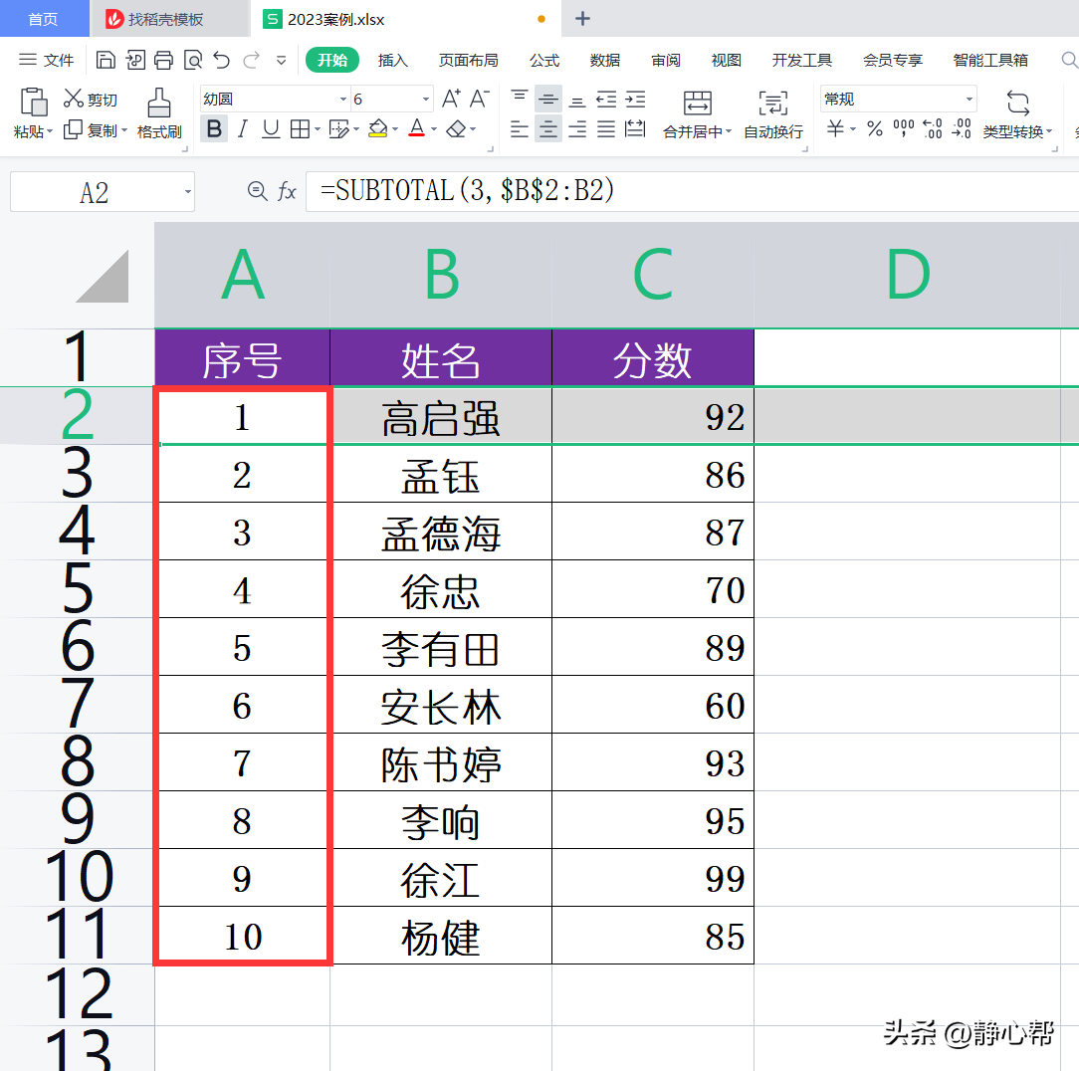This screenshot has height=1071, width=1079.
Task: Click the fx insert function button
Action: pos(287,191)
